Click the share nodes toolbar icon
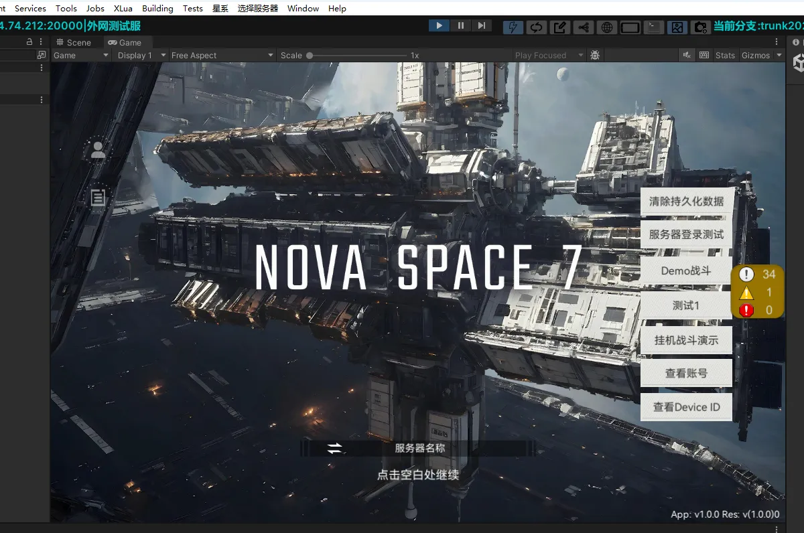This screenshot has height=533, width=804. click(x=583, y=27)
